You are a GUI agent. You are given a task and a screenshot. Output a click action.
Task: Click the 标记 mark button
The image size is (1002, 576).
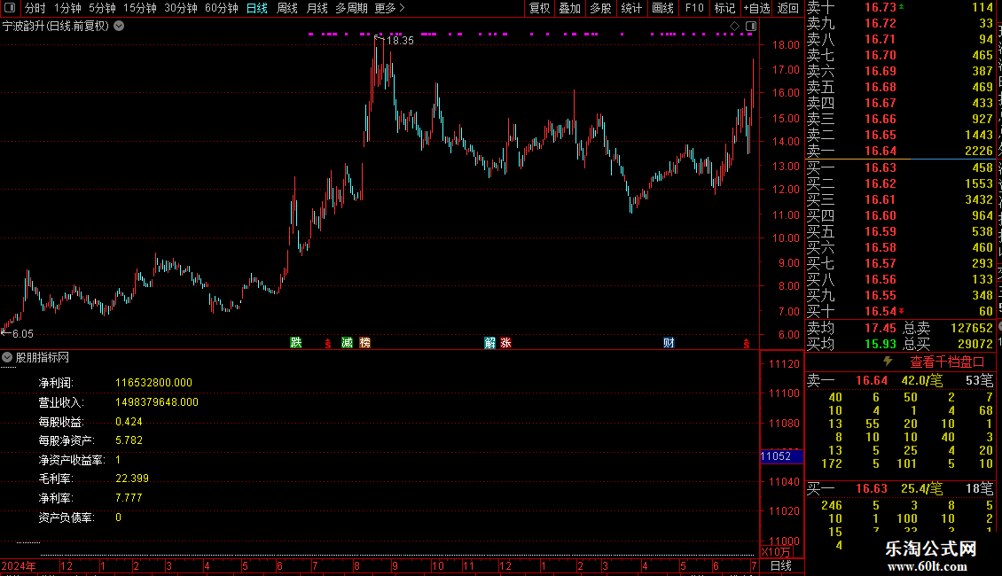(x=724, y=8)
